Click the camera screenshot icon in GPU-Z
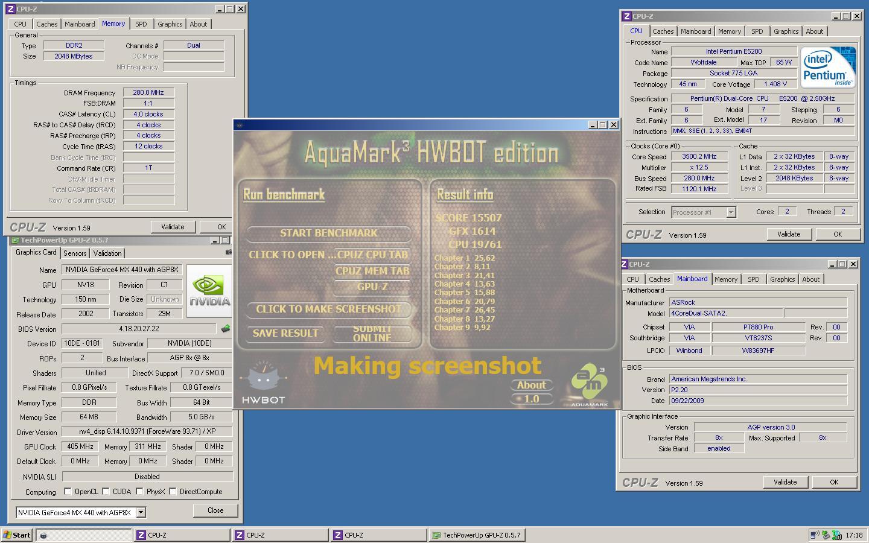869x543 pixels. coord(229,252)
